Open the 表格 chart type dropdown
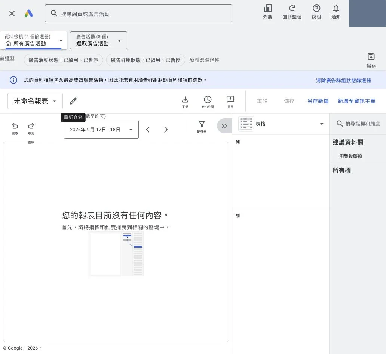This screenshot has height=354, width=386. [x=281, y=124]
